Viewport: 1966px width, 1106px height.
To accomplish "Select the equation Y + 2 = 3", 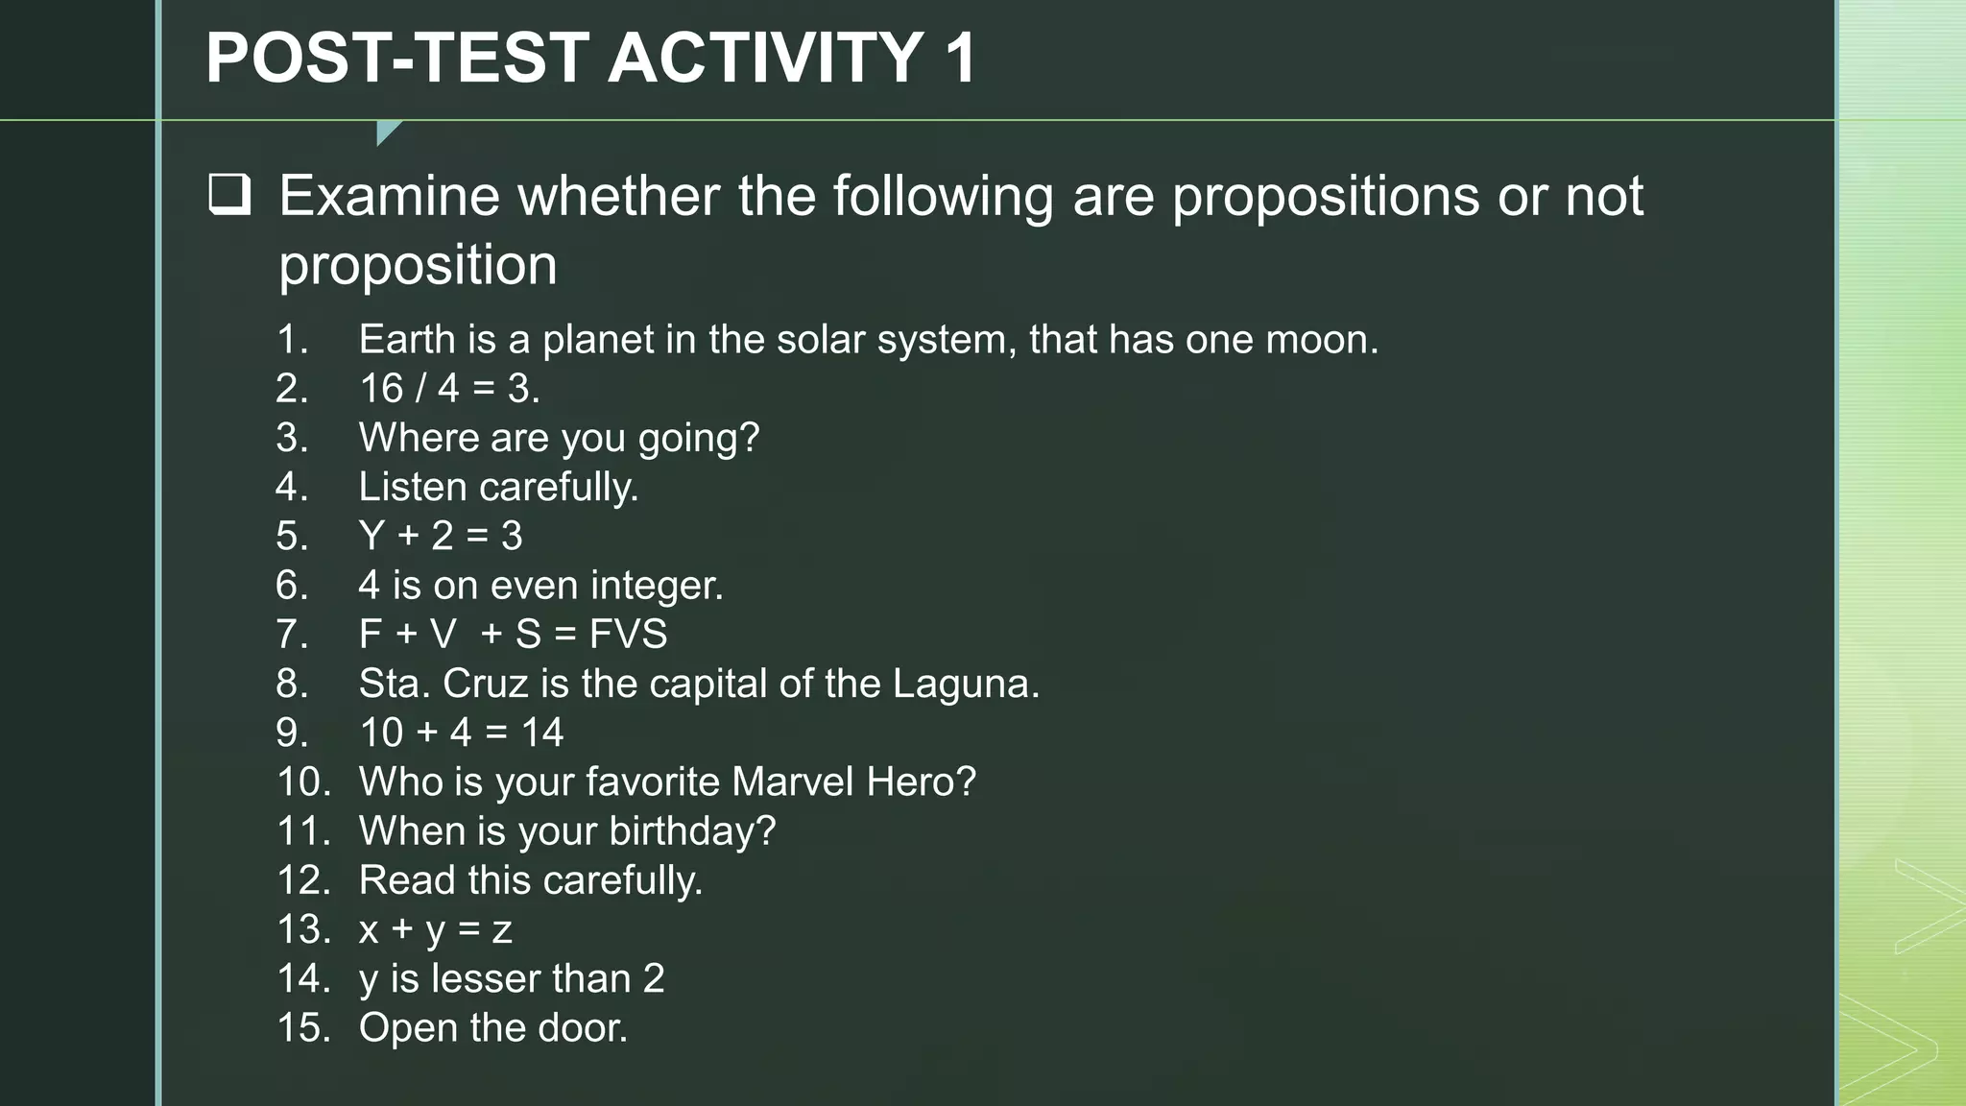I will coord(441,536).
